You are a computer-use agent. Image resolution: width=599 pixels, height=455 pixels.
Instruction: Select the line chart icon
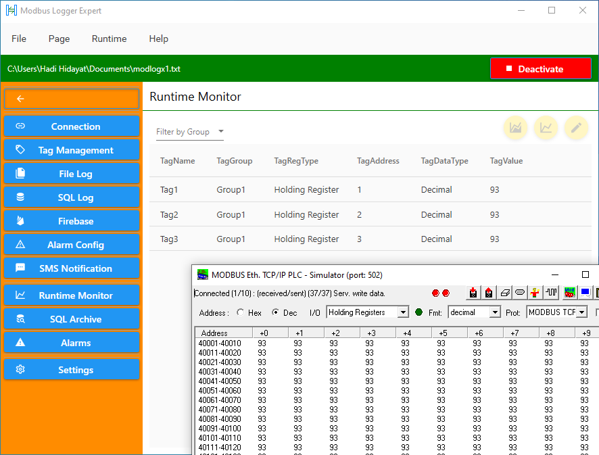(x=546, y=127)
